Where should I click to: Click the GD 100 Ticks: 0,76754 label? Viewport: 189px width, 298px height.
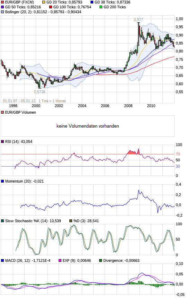click(x=72, y=7)
